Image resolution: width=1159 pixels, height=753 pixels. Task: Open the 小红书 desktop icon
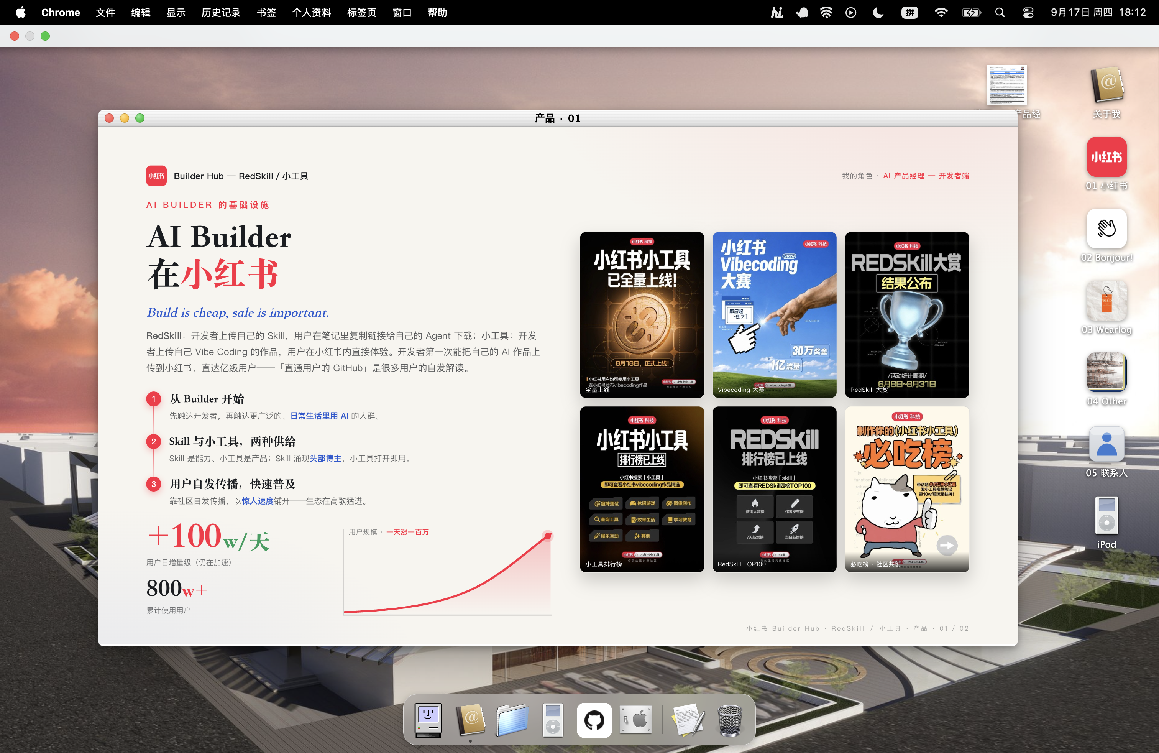click(1106, 157)
